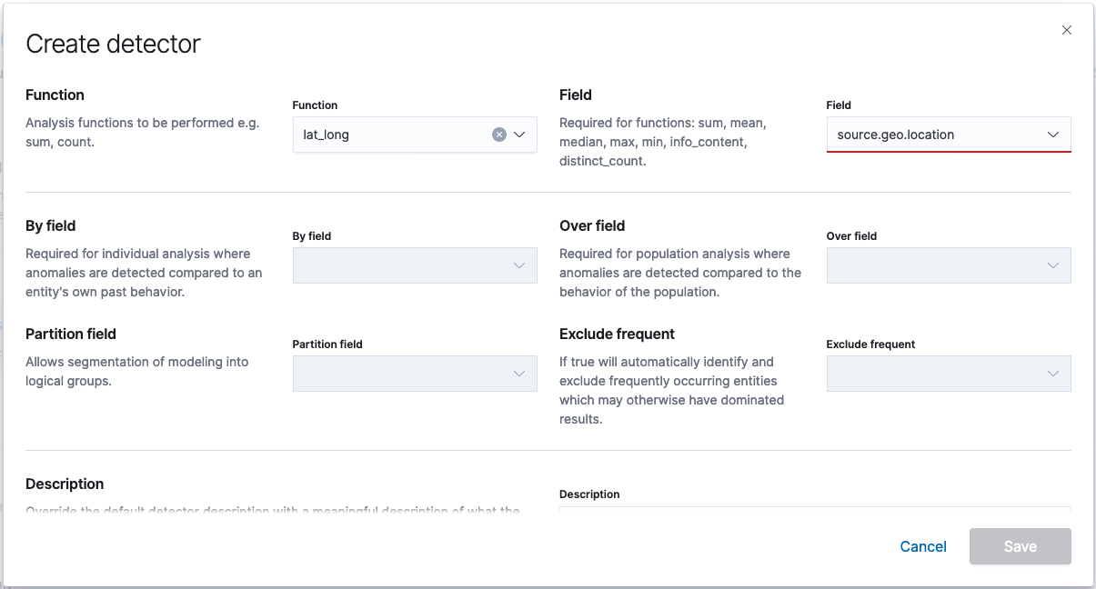Image resolution: width=1096 pixels, height=589 pixels.
Task: Open the By field dropdown
Action: 415,265
